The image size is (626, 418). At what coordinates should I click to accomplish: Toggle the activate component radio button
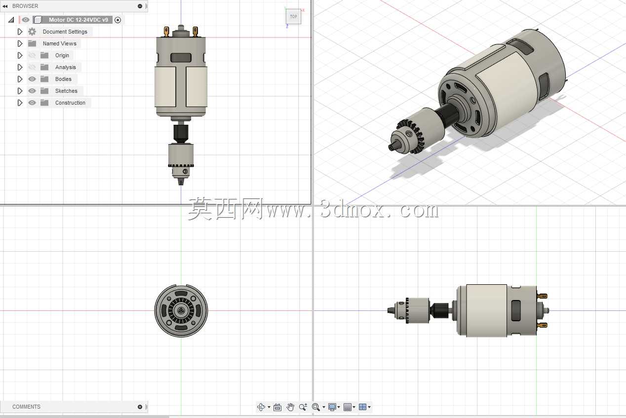[117, 20]
